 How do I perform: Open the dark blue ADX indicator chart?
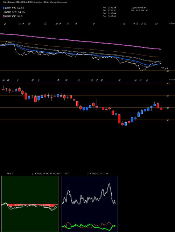point(90,204)
